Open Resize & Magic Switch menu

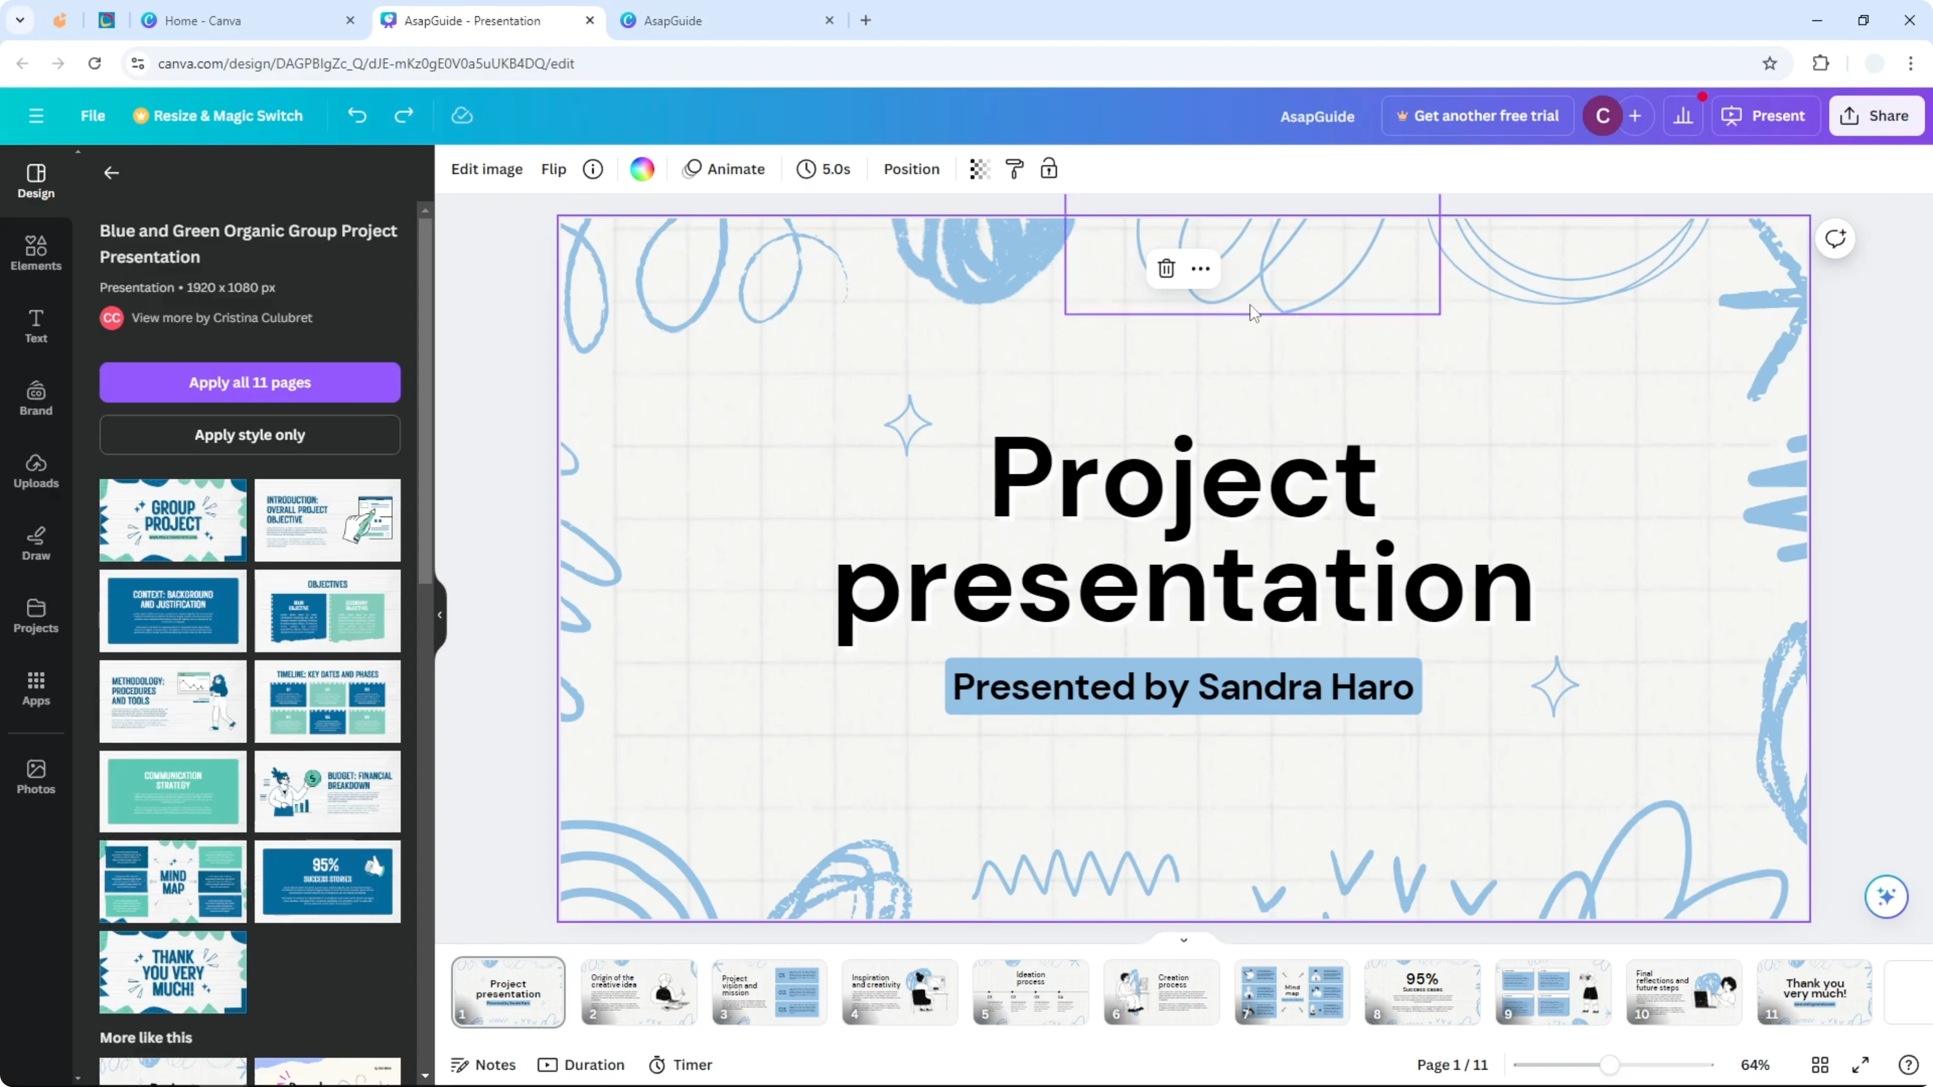(219, 116)
